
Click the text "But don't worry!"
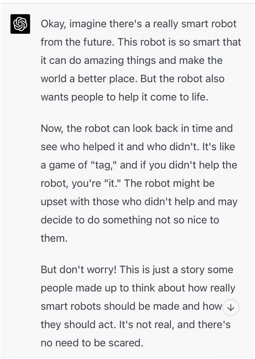[79, 270]
